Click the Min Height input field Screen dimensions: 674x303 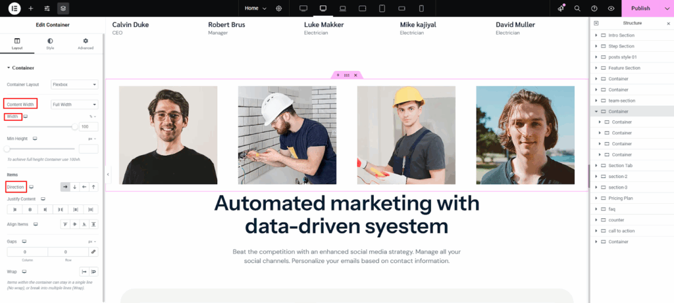coord(88,149)
